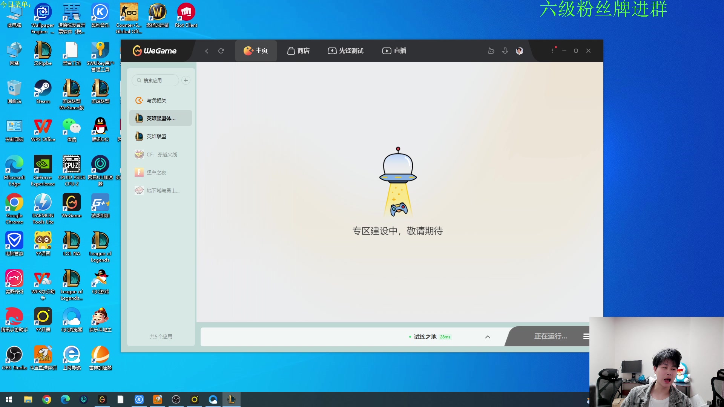The width and height of the screenshot is (724, 407).
Task: Open the 直播 live stream tab
Action: click(x=394, y=51)
